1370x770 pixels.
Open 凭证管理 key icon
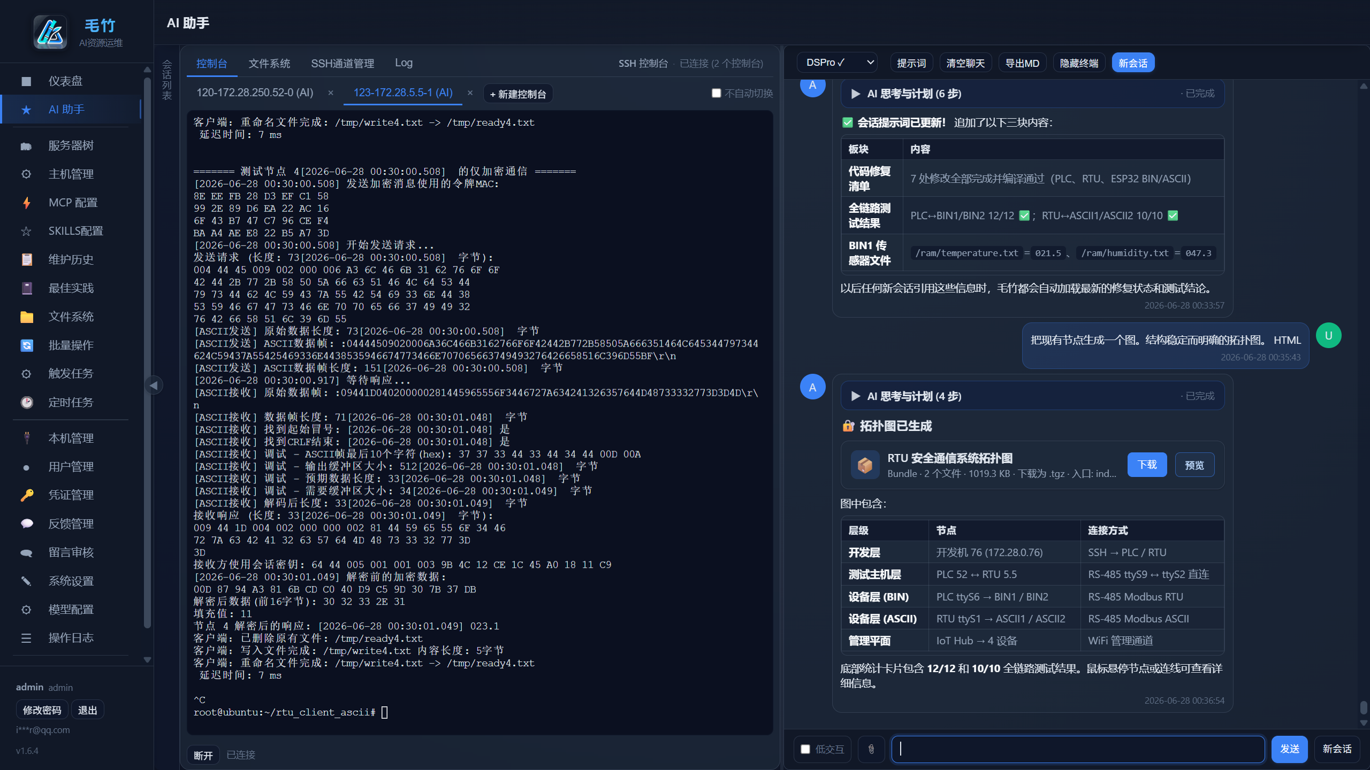pyautogui.click(x=26, y=496)
